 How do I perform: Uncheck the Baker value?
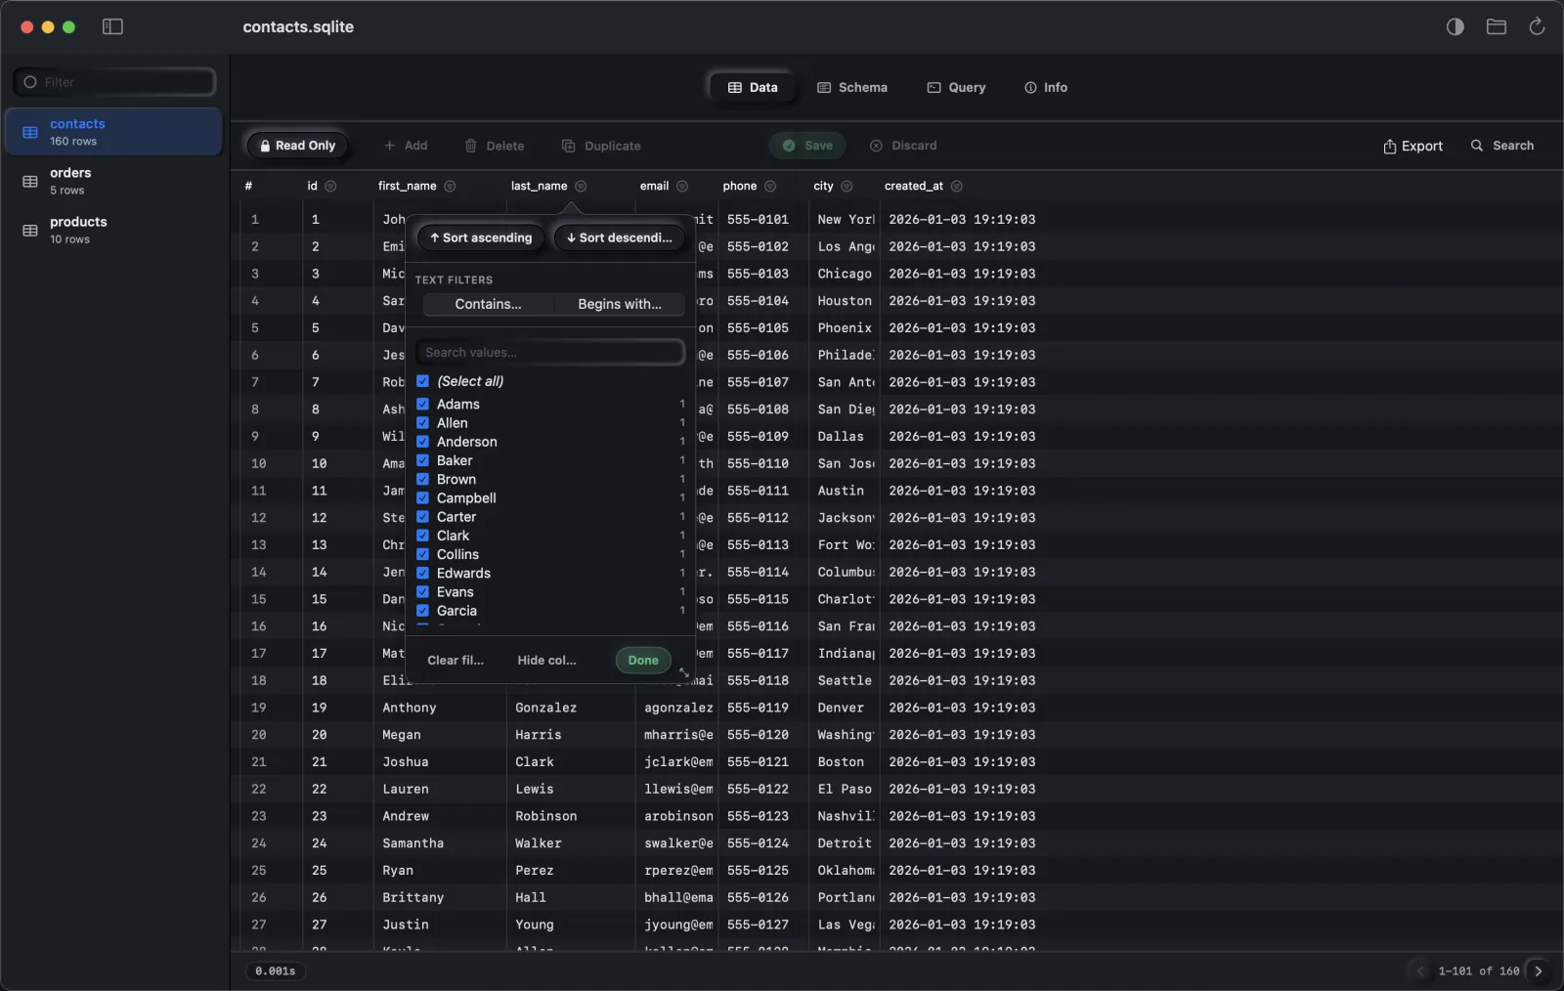[x=422, y=460]
